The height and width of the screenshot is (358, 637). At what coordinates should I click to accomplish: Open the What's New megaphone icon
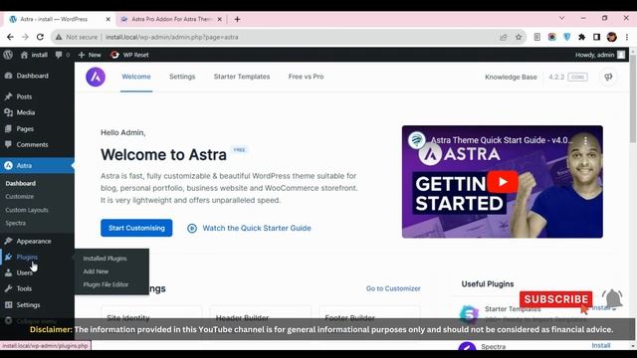coord(608,77)
